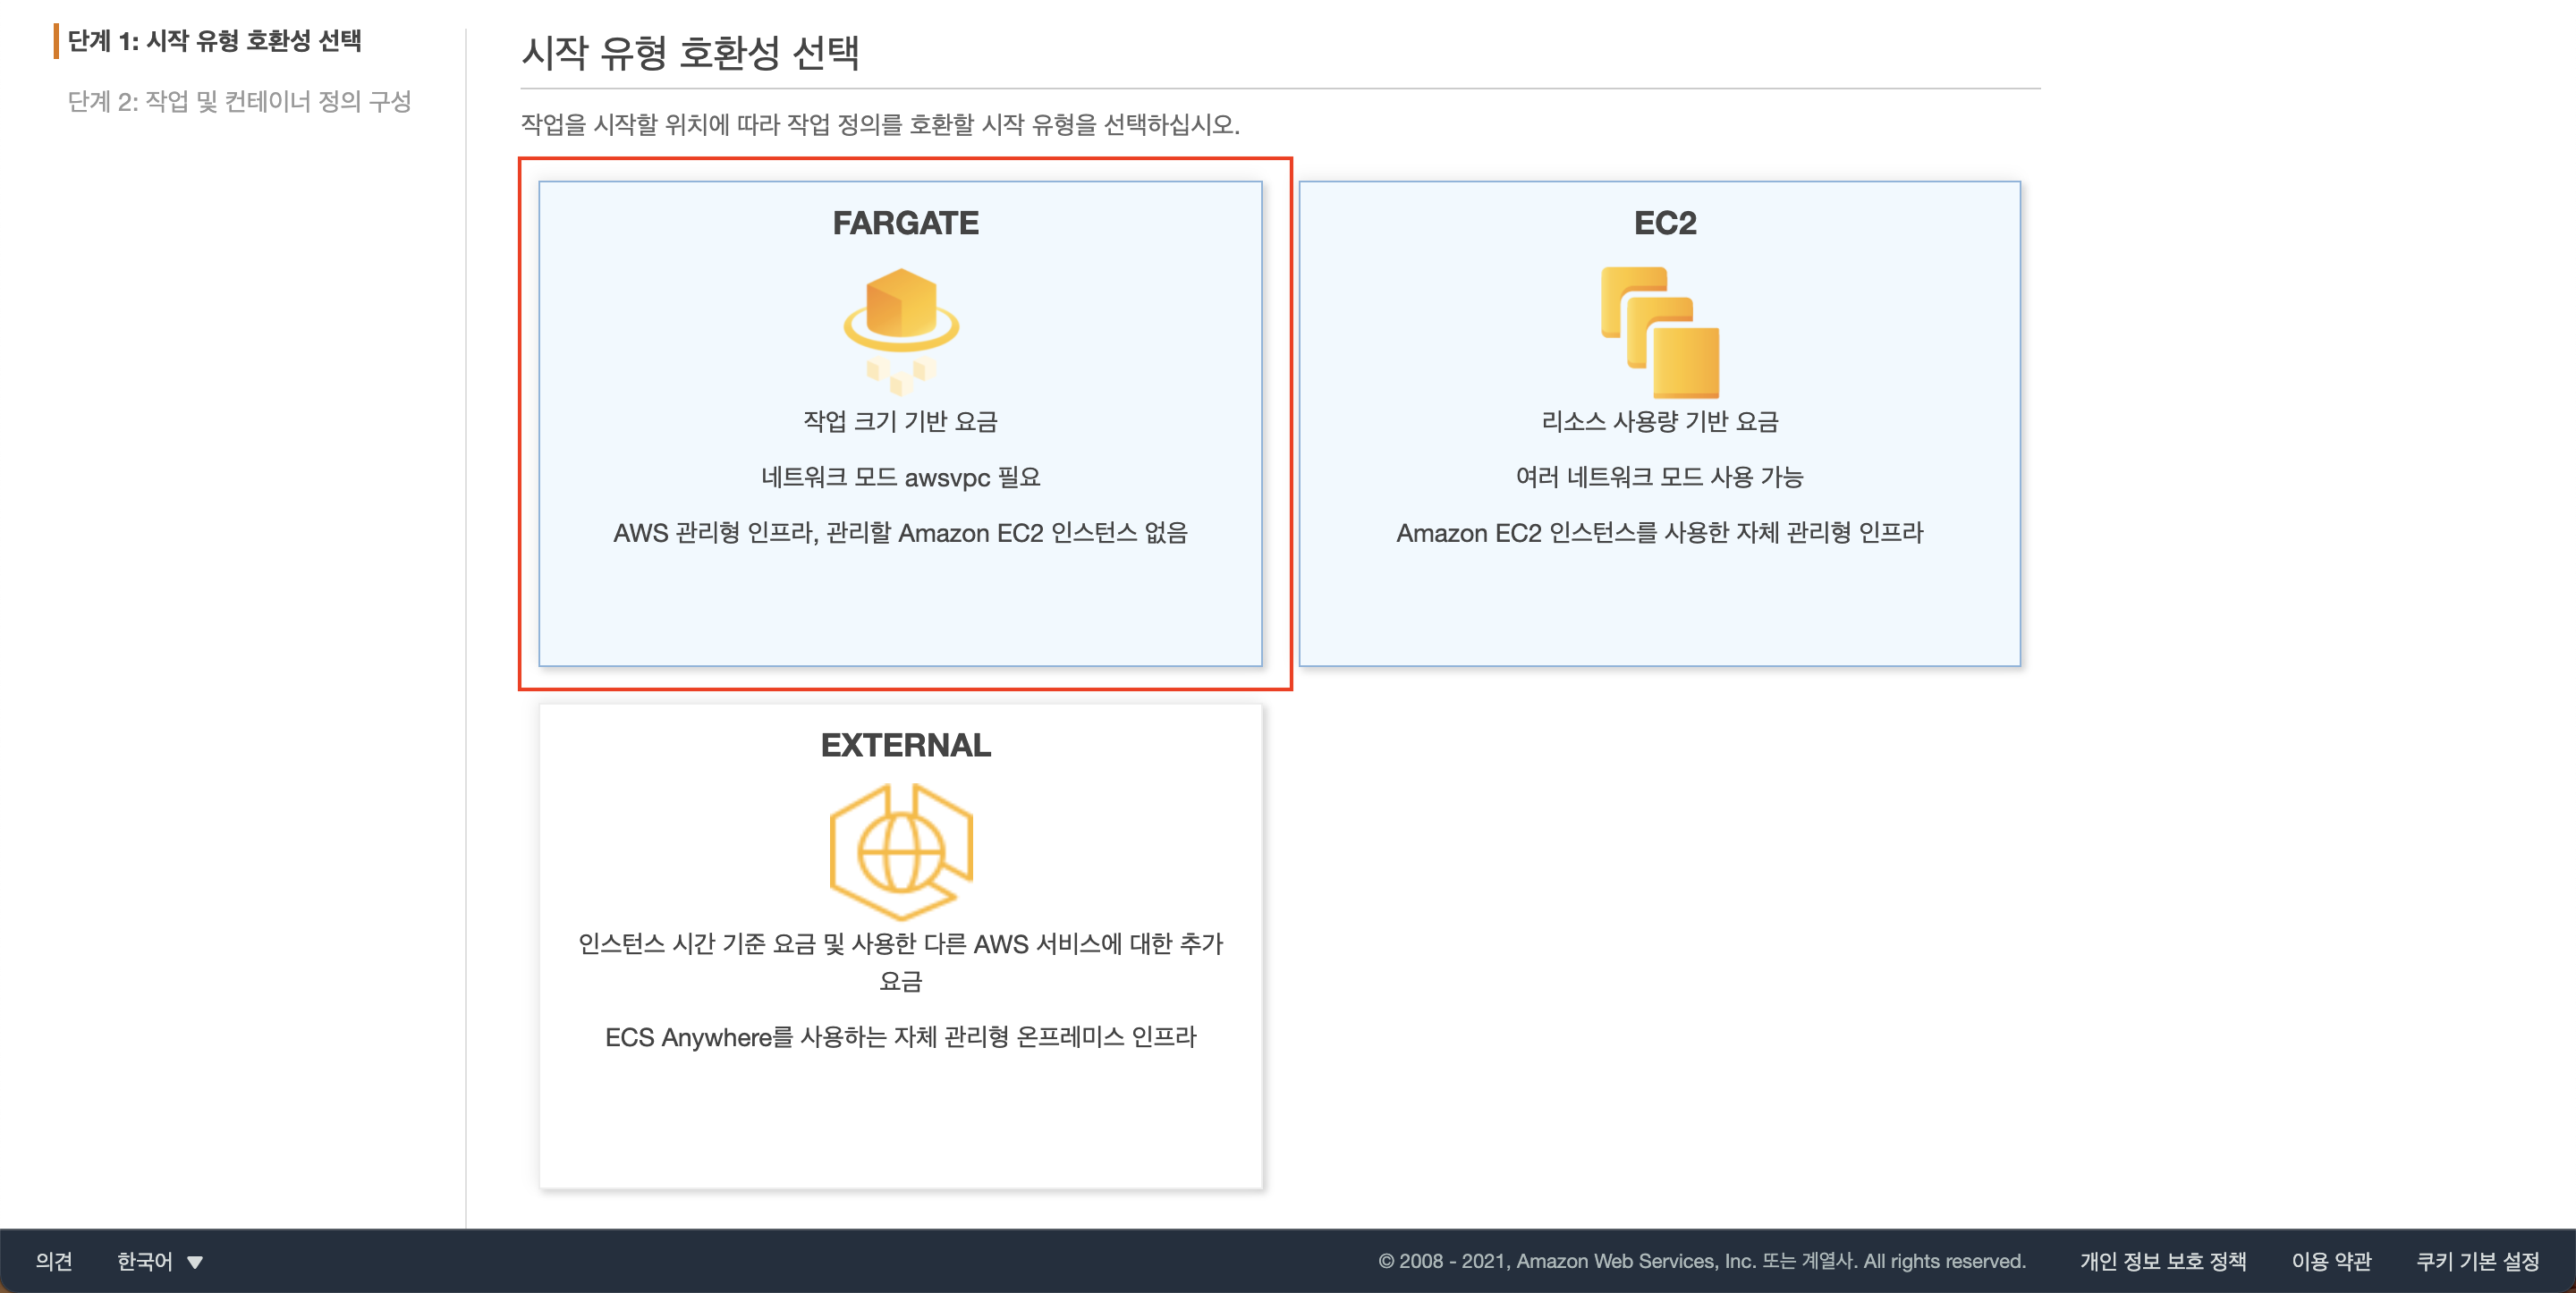
Task: Click FARGATE 'AWS 관리형 인프라' description
Action: coord(900,533)
